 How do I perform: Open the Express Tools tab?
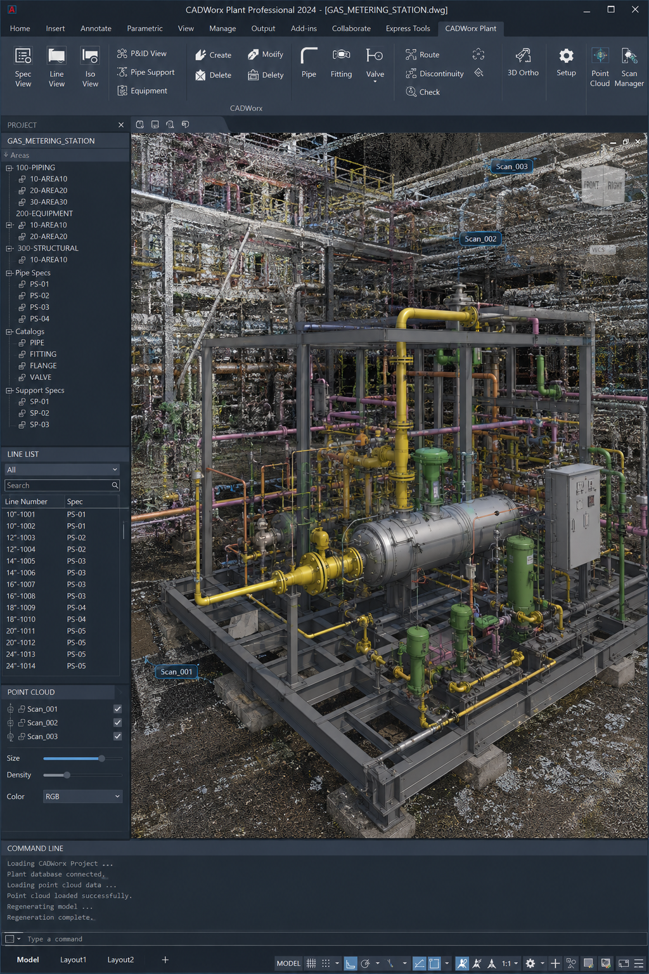[408, 29]
